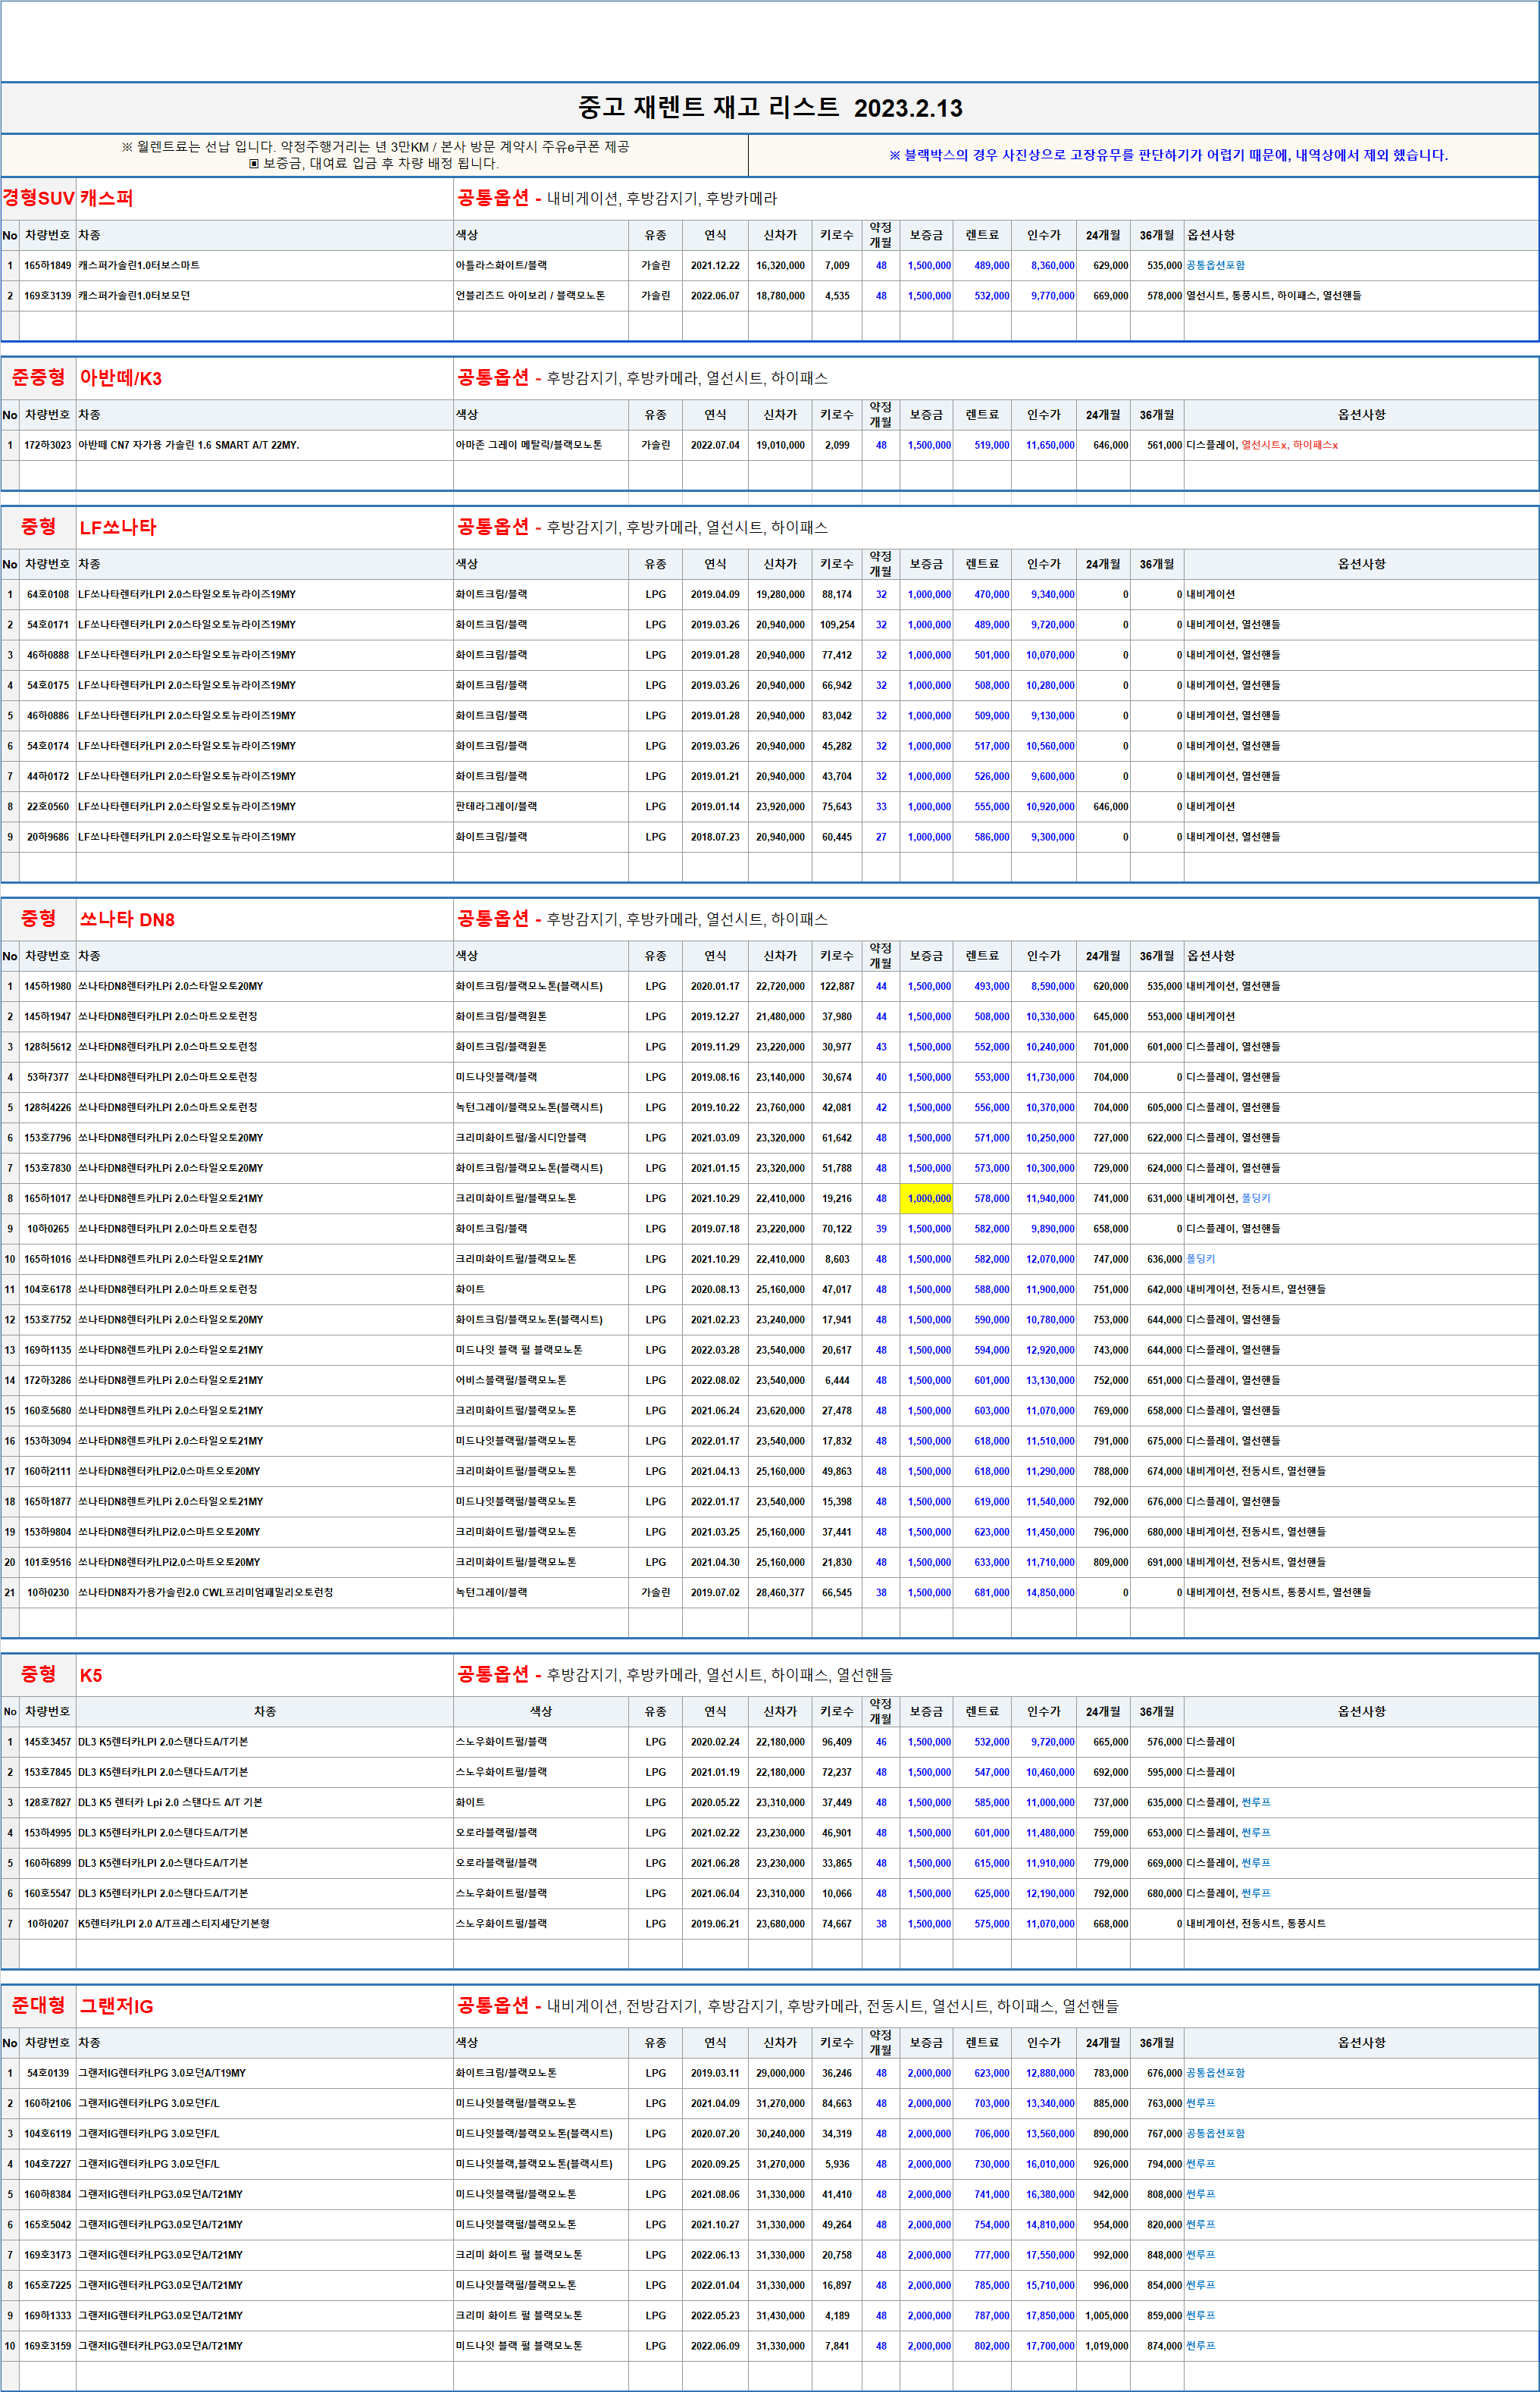Select the new-car price 29,000,000
The height and width of the screenshot is (2392, 1540).
[x=780, y=2073]
